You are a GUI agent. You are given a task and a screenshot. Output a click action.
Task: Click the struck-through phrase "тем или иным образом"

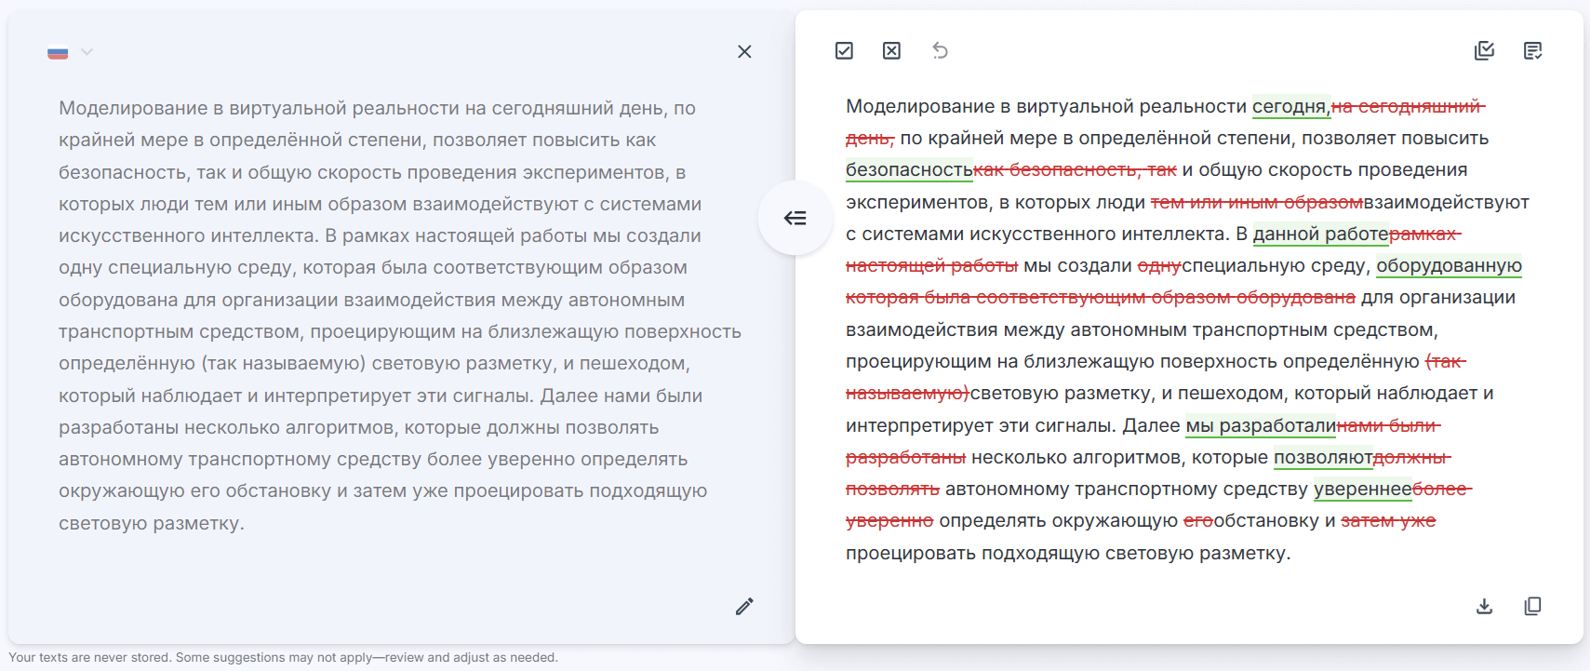(x=1256, y=203)
